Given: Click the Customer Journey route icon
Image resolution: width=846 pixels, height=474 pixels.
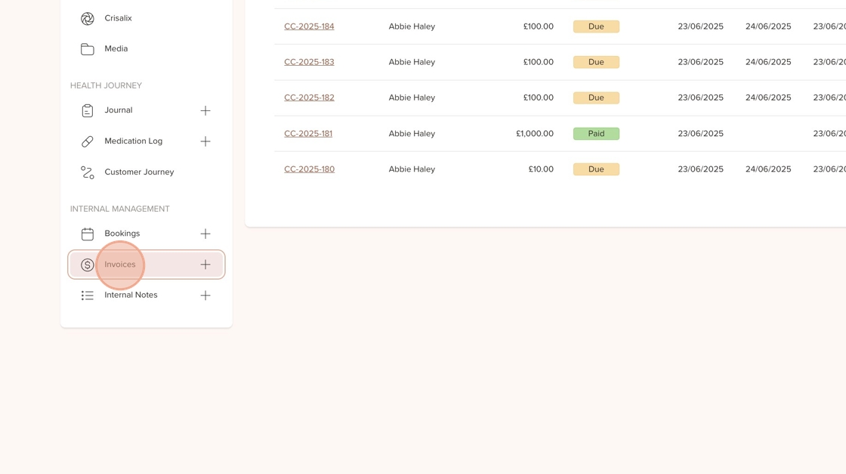Looking at the screenshot, I should click(88, 172).
